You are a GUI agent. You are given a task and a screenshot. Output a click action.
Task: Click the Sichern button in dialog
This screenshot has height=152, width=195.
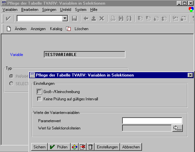(x=39, y=147)
